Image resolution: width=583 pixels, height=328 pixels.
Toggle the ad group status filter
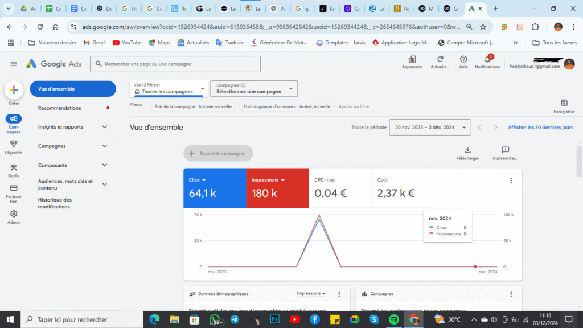click(286, 106)
